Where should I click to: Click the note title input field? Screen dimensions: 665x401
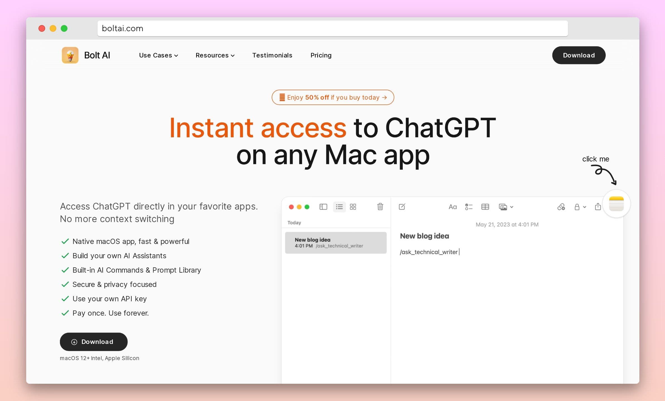[x=424, y=236]
